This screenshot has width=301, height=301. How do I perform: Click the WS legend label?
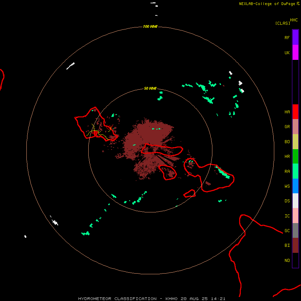point(287,186)
